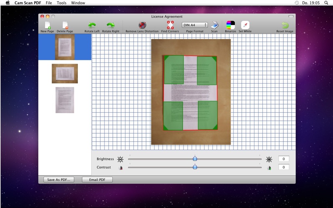Open the DIN A4 page format dropdown
Screen dimensions: 333x208
click(195, 25)
